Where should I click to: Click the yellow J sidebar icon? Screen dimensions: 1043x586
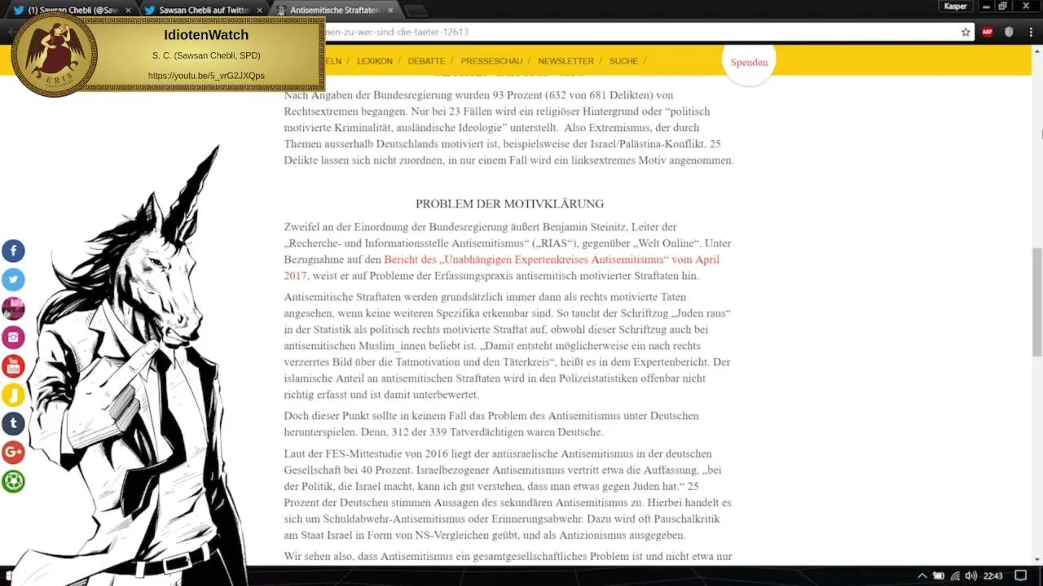[x=13, y=395]
